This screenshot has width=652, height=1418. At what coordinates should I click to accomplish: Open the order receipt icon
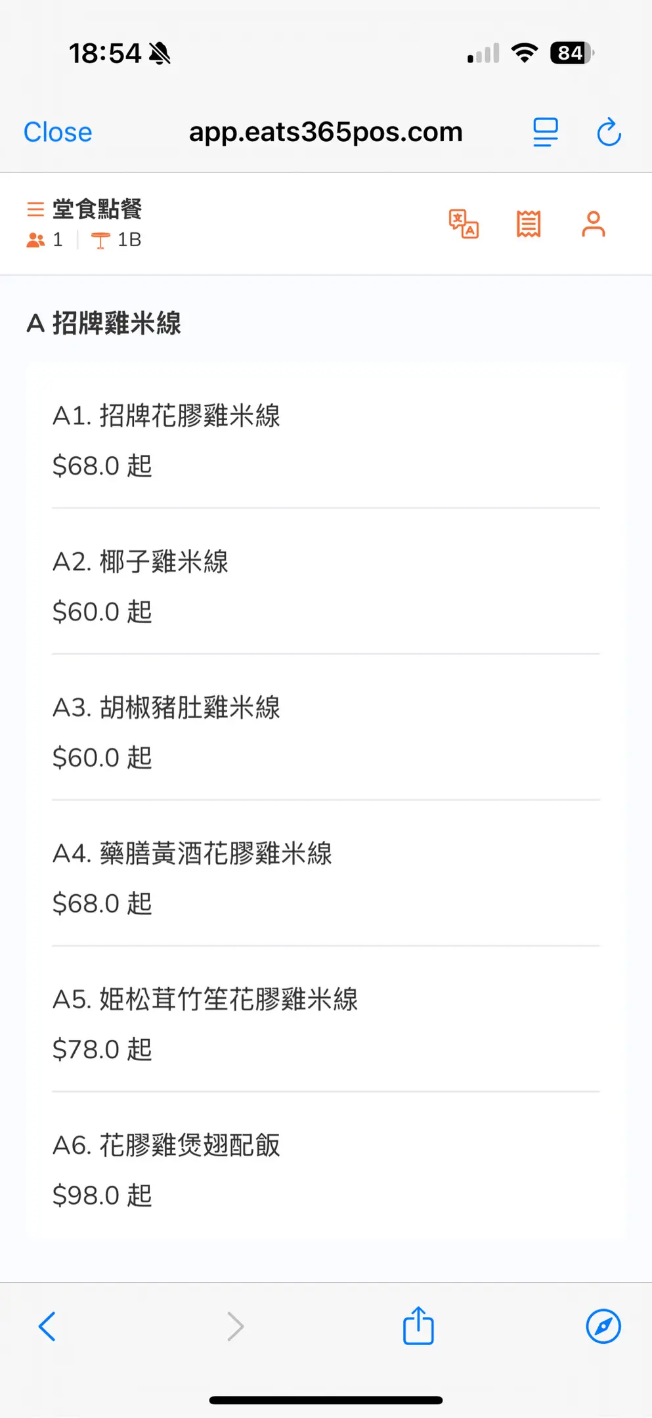(x=529, y=224)
